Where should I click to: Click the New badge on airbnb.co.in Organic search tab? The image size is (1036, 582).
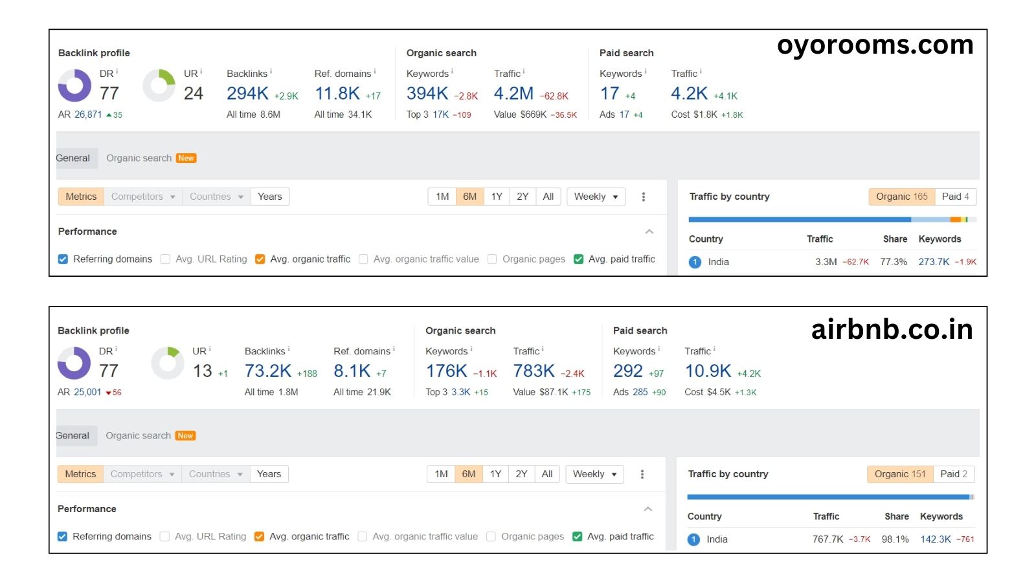click(x=185, y=436)
